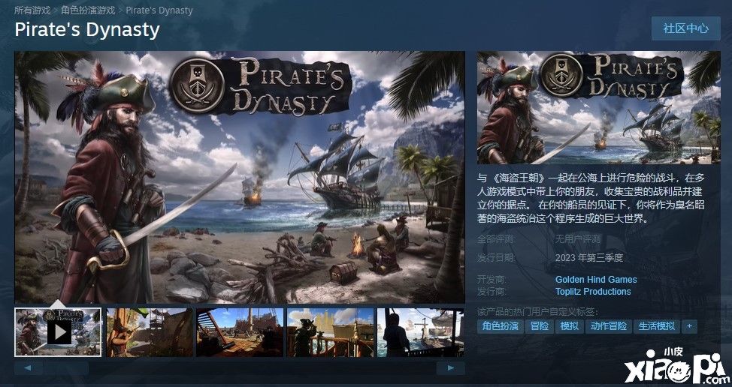
Task: Click the 全部评测 label
Action: (495, 239)
